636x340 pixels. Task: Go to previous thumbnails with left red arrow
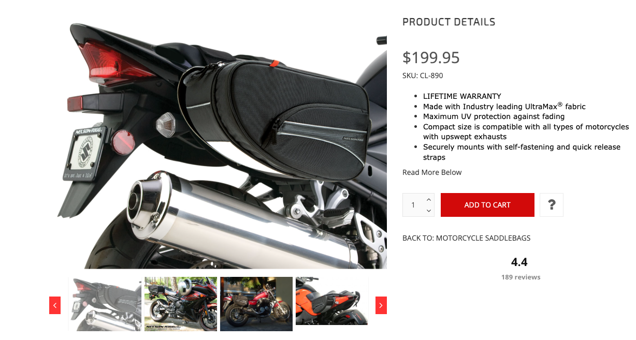(x=55, y=305)
